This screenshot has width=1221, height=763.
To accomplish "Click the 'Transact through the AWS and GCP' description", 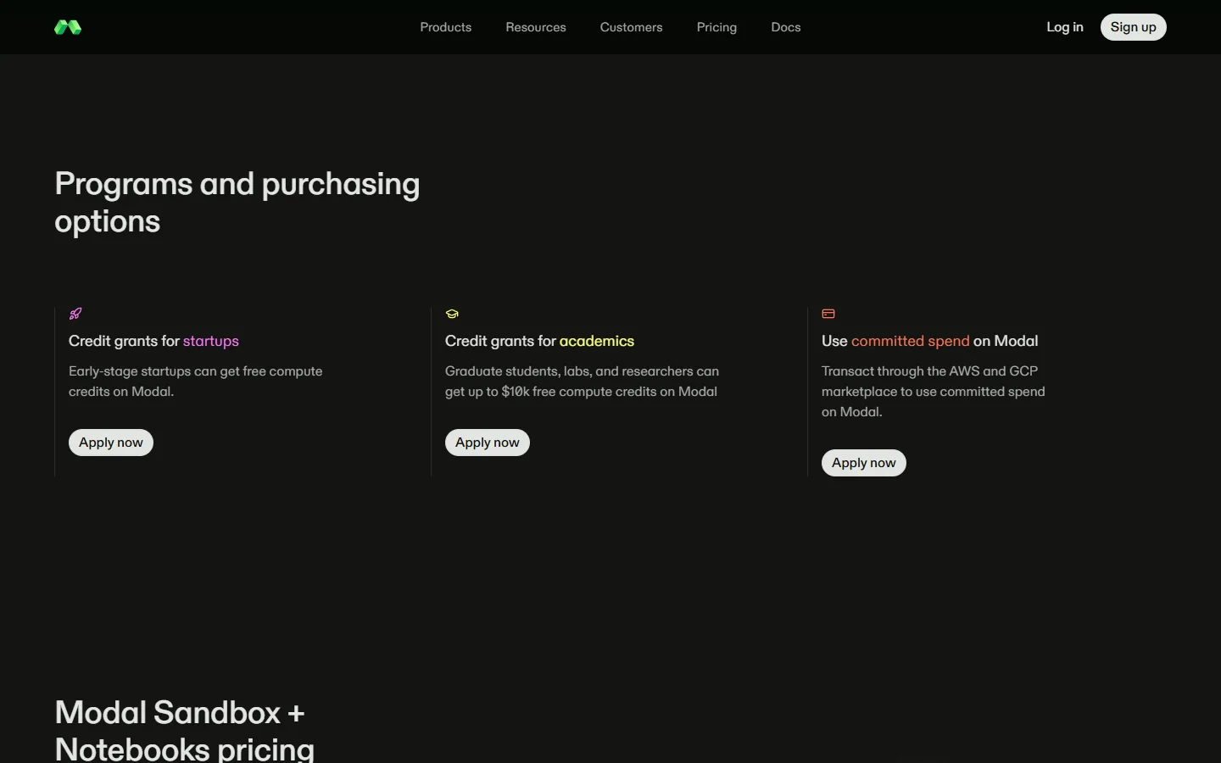I will pos(934,392).
